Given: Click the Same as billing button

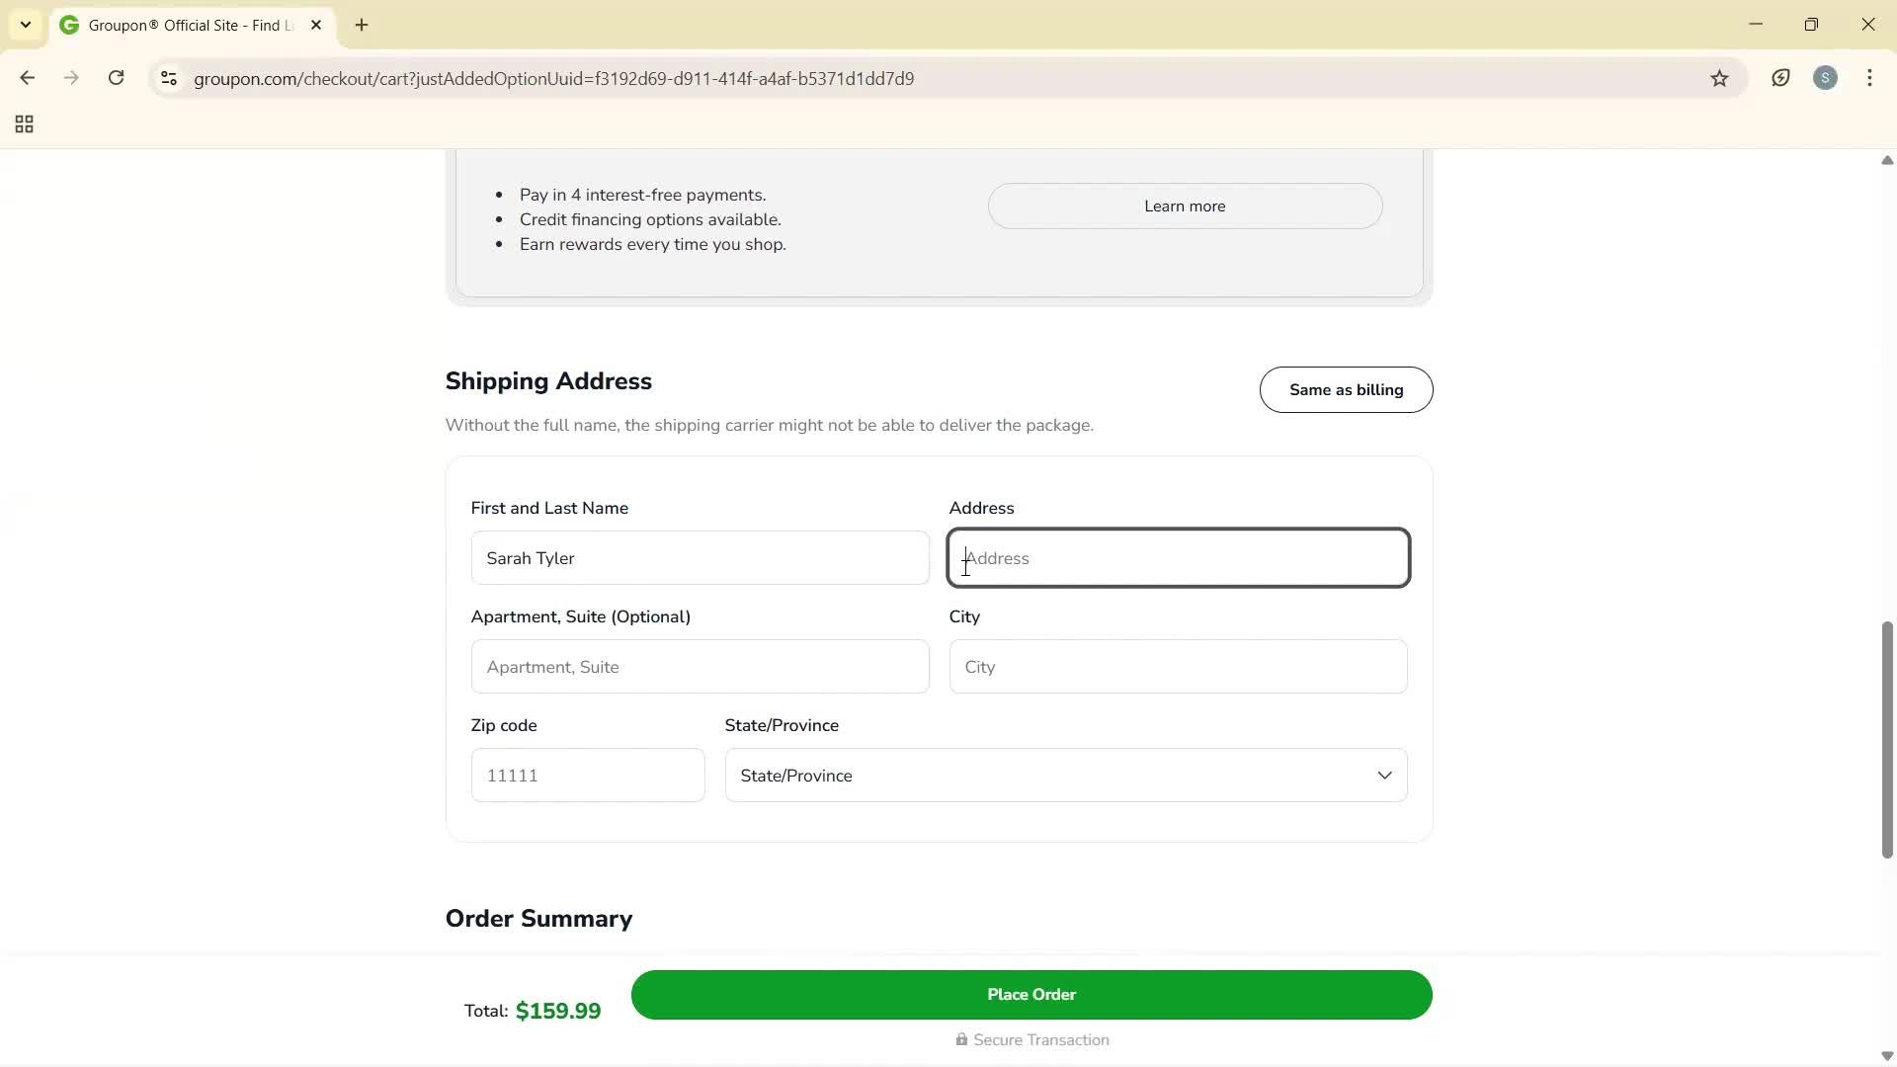Looking at the screenshot, I should 1346,389.
